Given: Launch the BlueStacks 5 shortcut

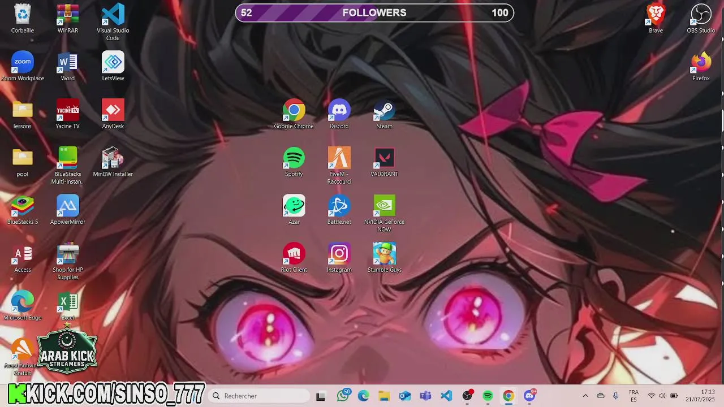Looking at the screenshot, I should click(23, 210).
